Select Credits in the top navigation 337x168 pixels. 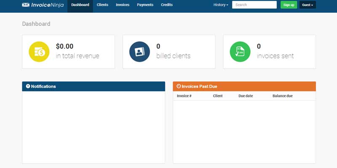pyautogui.click(x=167, y=5)
